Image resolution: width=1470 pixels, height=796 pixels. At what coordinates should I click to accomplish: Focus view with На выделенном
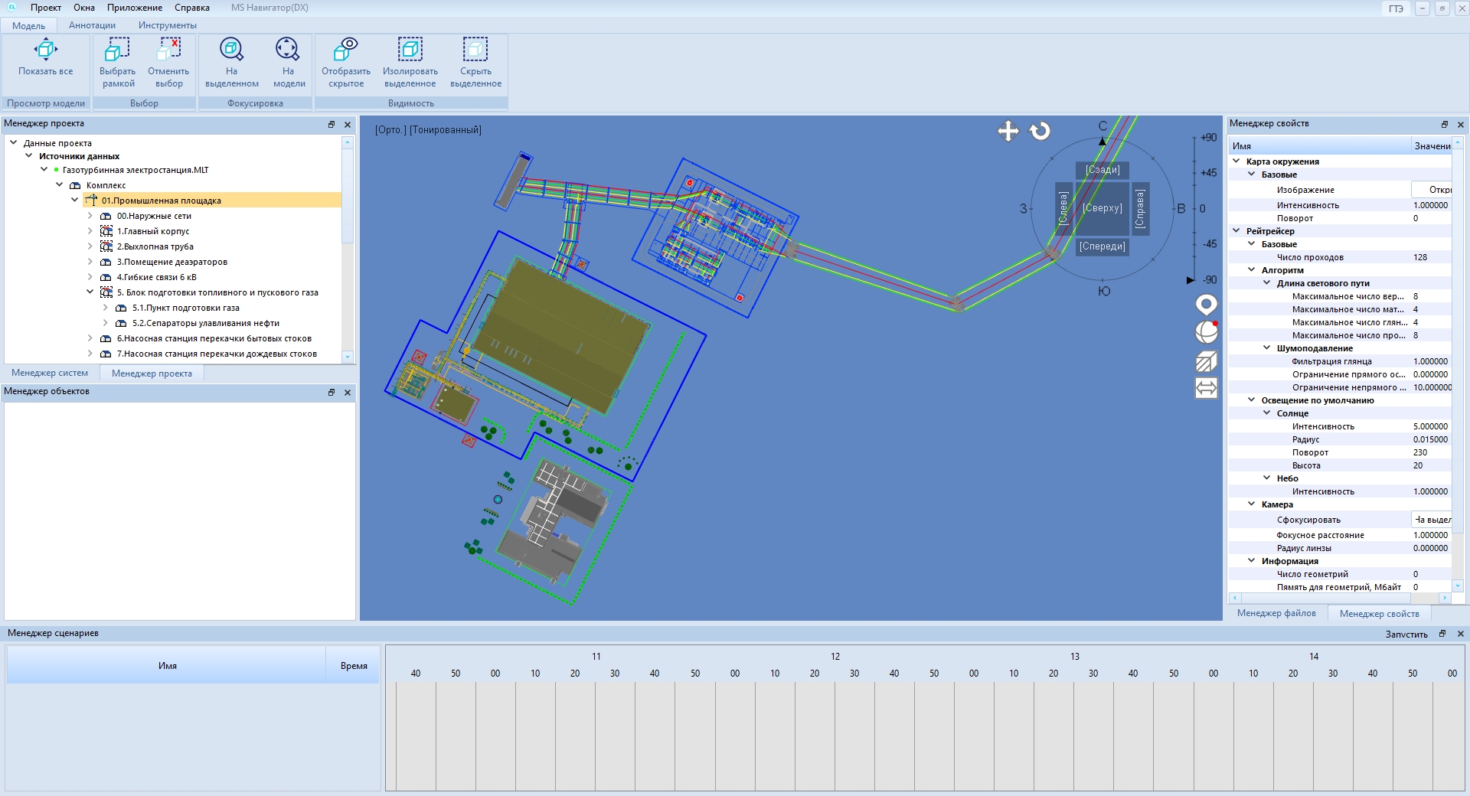click(x=231, y=51)
